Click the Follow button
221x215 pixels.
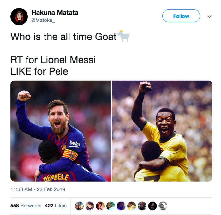pos(181,16)
